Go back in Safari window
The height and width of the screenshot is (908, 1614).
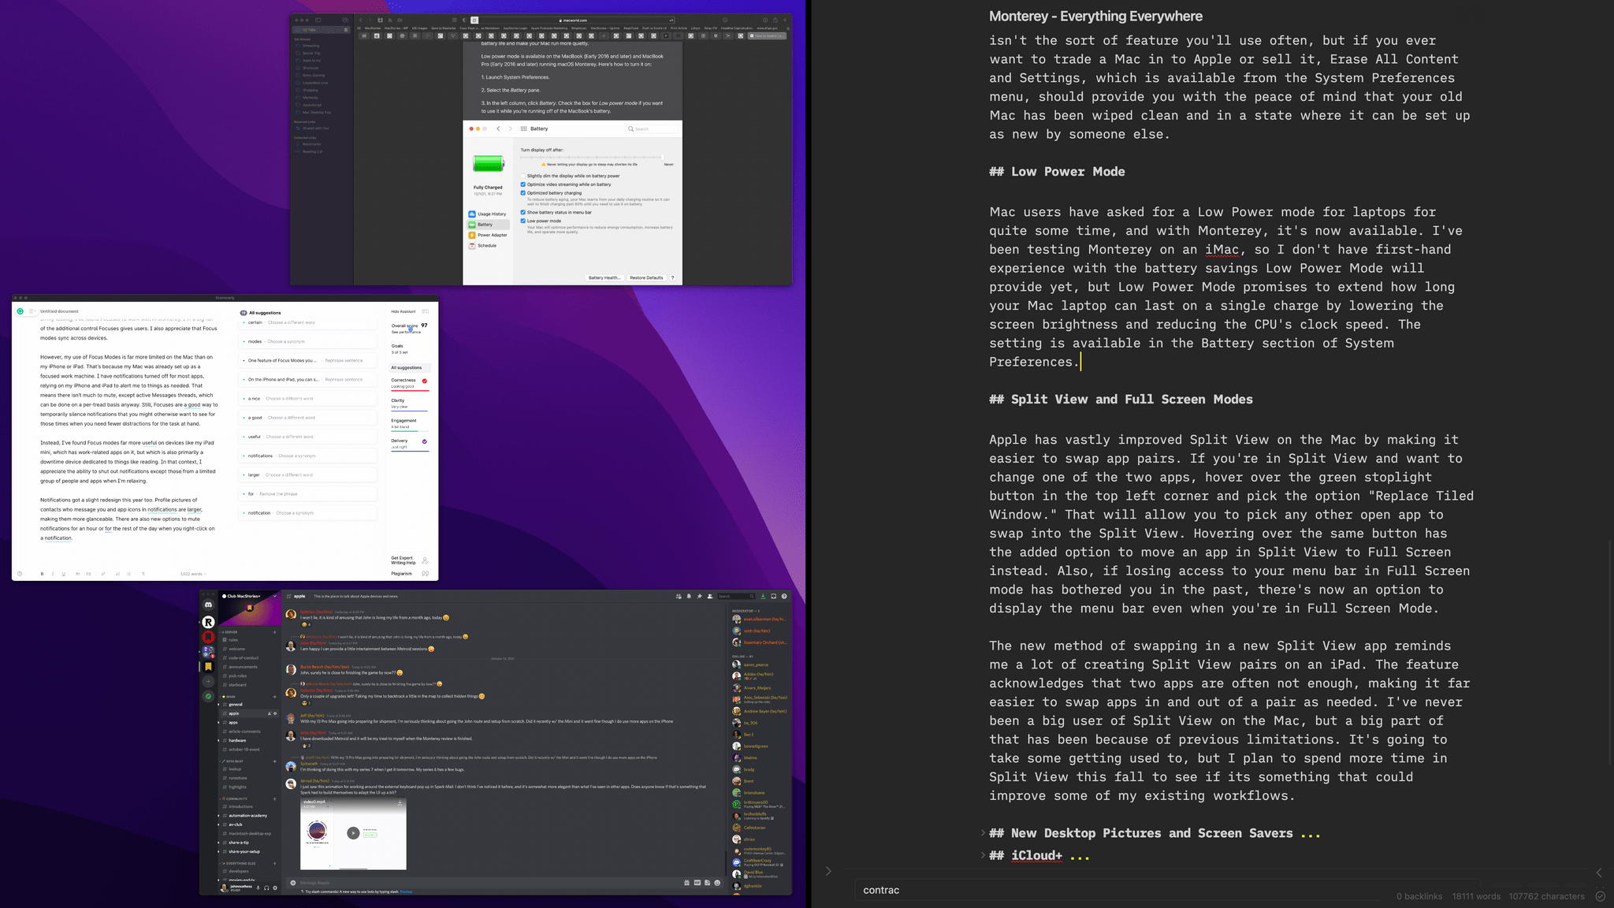pos(361,20)
